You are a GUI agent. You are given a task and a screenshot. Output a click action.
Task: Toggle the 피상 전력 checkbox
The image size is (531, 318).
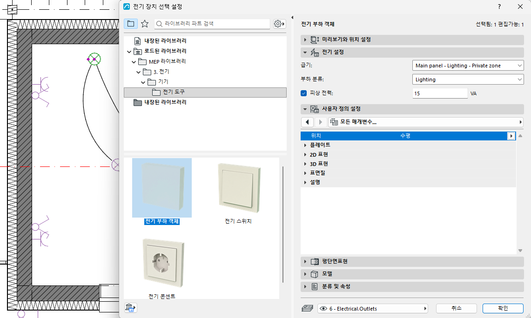click(x=304, y=93)
